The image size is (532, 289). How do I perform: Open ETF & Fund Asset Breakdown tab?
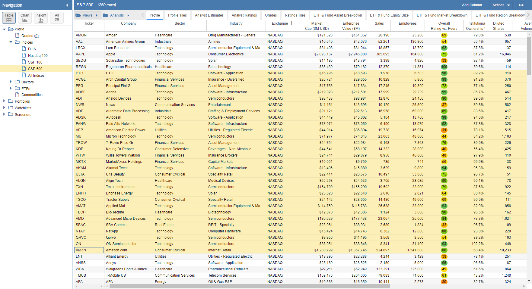pyautogui.click(x=338, y=15)
